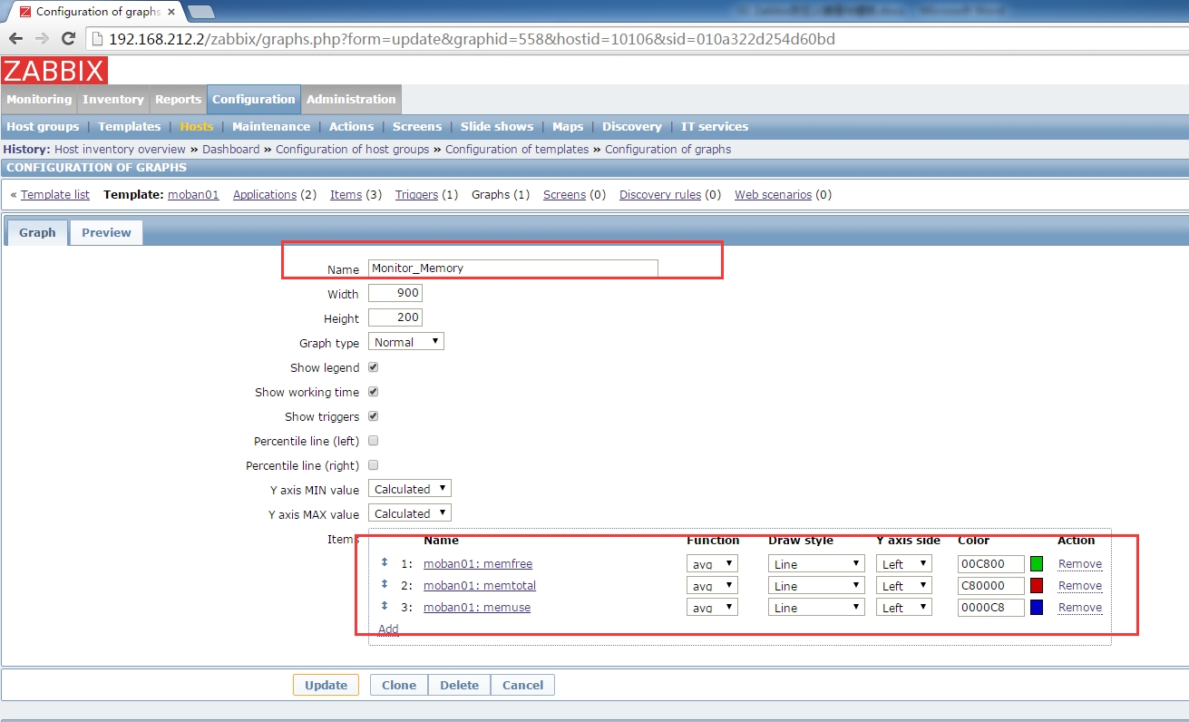Open Function dropdown for memtotal
Viewport: 1189px width, 722px height.
coord(712,586)
